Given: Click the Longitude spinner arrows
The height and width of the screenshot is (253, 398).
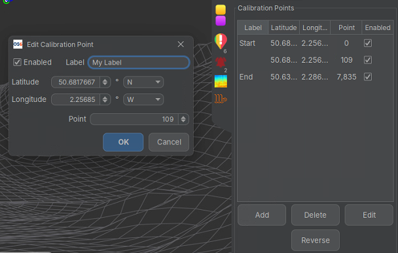Looking at the screenshot, I should click(105, 99).
